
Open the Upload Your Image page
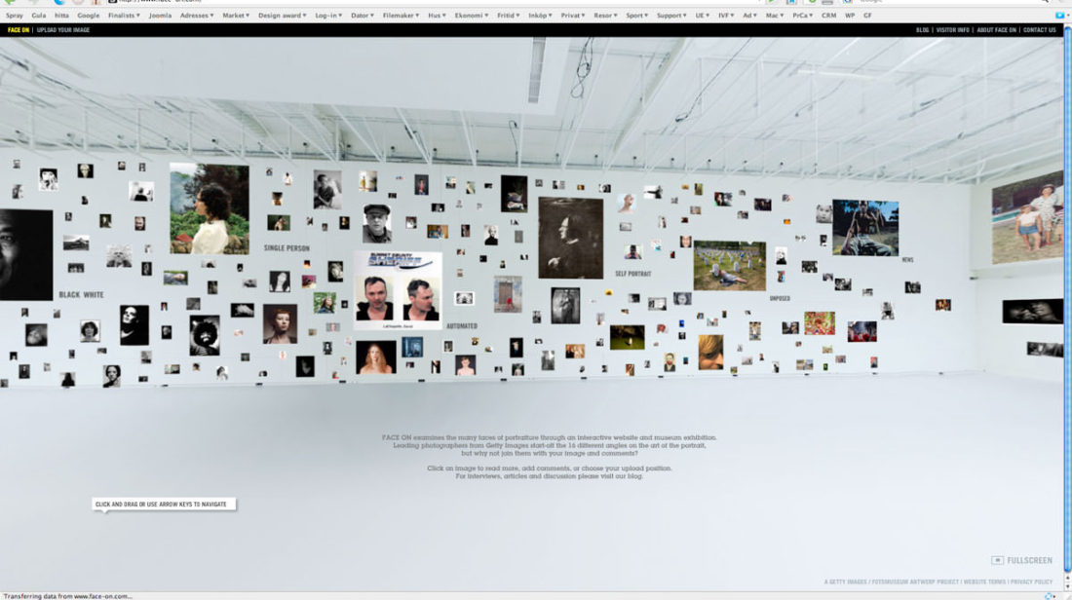[63, 30]
